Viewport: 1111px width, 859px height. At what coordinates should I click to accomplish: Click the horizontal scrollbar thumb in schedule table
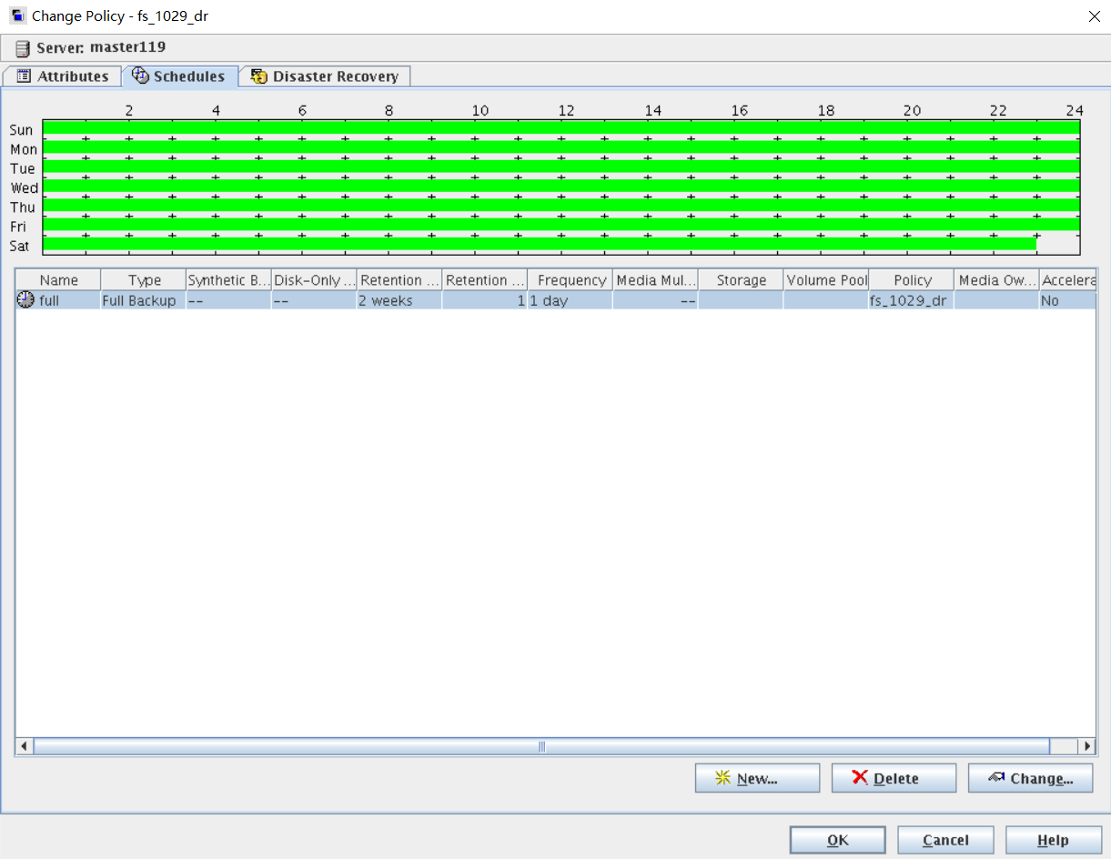[541, 746]
